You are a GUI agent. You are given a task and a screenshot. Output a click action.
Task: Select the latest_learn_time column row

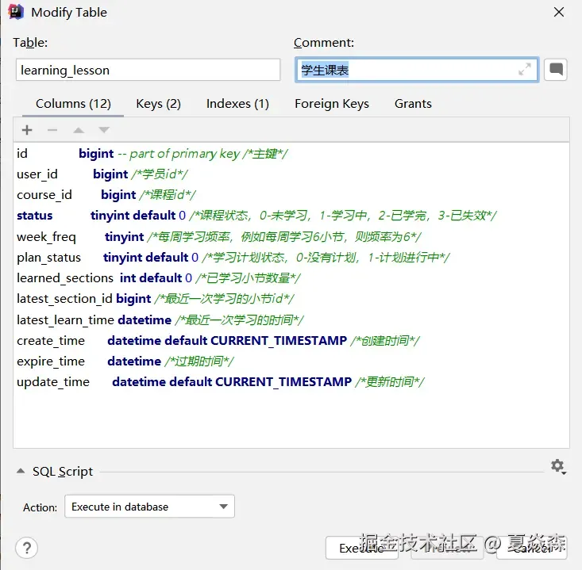[x=291, y=319]
